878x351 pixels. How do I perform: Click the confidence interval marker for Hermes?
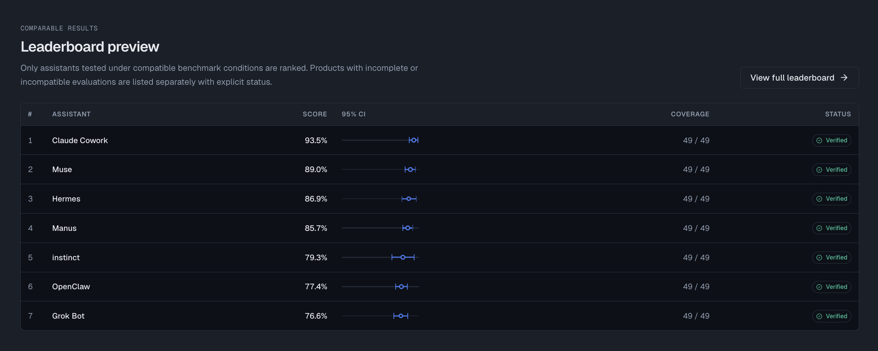pyautogui.click(x=409, y=199)
